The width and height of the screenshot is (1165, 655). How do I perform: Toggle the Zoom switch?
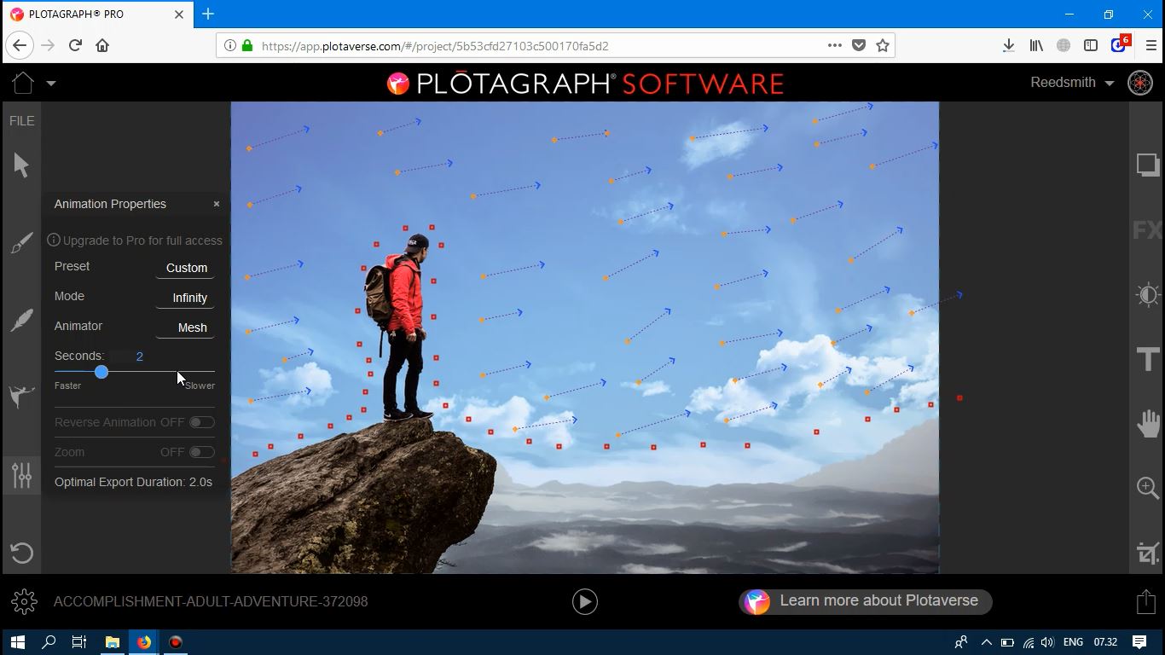[x=201, y=452]
